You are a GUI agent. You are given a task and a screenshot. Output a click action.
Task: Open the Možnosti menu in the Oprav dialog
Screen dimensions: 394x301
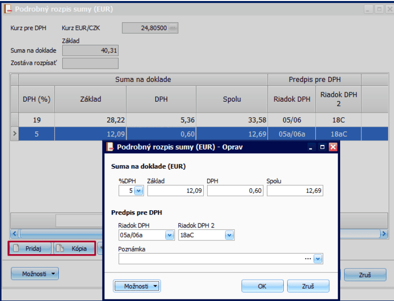click(x=137, y=286)
